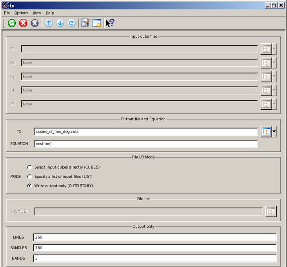Image resolution: width=287 pixels, height=267 pixels.
Task: Click the blue up arrow history icon
Action: pyautogui.click(x=49, y=23)
